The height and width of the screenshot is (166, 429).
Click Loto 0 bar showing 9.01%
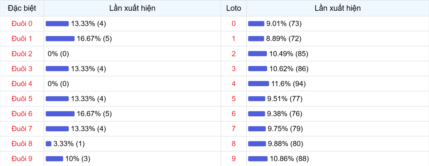point(256,24)
